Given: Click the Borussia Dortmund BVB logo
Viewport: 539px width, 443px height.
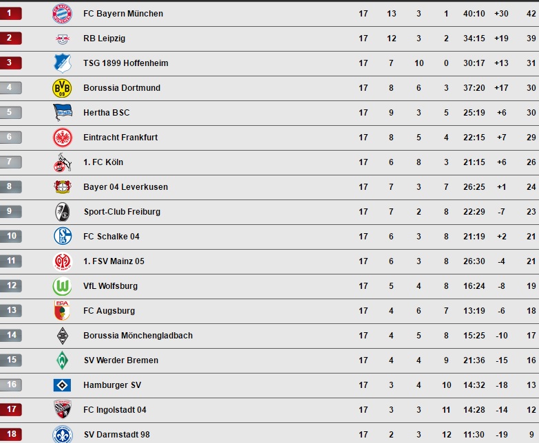Looking at the screenshot, I should (x=62, y=88).
